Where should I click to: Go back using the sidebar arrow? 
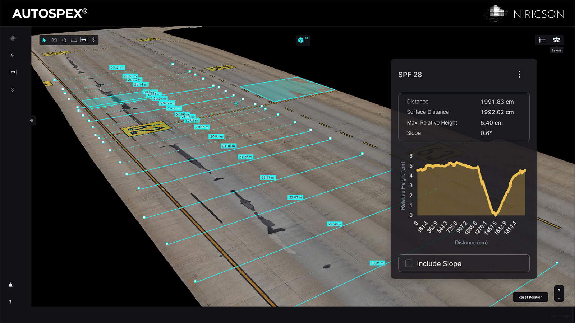tap(13, 55)
